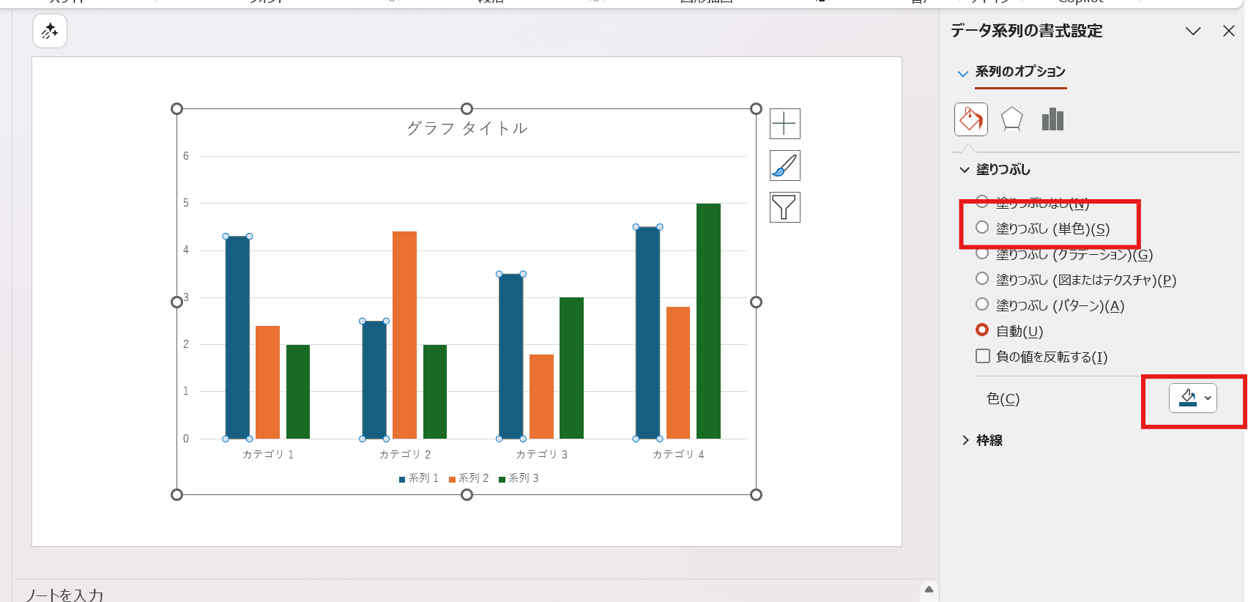Viewport: 1248px width, 602px height.
Task: Open task pane options chevron menu
Action: (x=1193, y=31)
